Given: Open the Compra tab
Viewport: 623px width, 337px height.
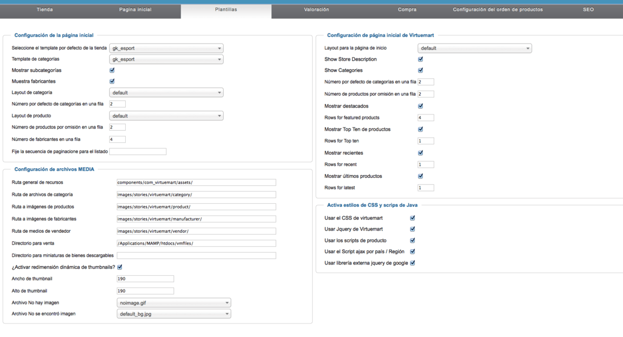Looking at the screenshot, I should pos(407,10).
